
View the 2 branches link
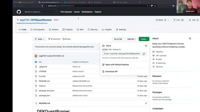(x=54, y=39)
